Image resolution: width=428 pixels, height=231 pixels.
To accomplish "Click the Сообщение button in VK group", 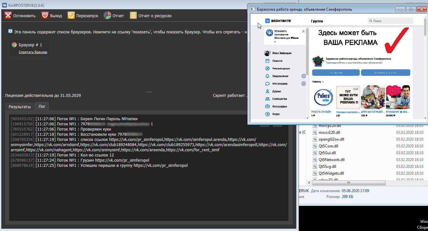I will [336, 73].
